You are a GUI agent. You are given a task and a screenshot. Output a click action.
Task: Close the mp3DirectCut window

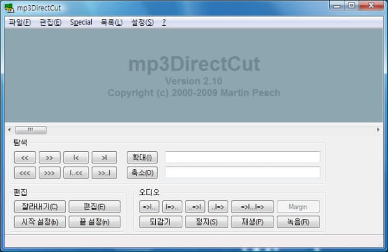[371, 6]
